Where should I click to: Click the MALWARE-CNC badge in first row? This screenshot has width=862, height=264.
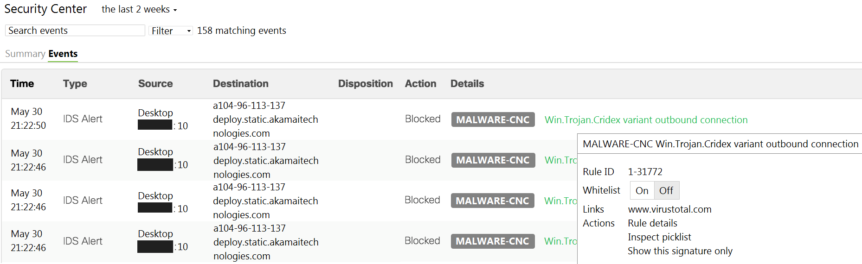[x=493, y=120]
